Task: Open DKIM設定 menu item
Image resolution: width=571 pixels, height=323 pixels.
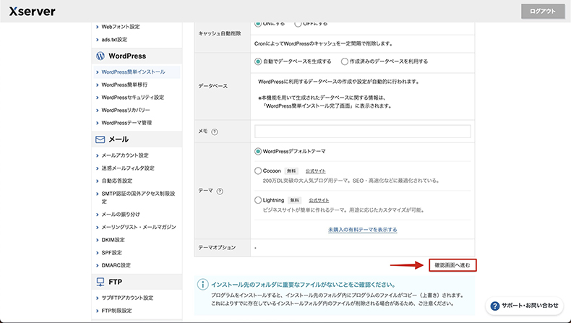Action: (x=113, y=240)
